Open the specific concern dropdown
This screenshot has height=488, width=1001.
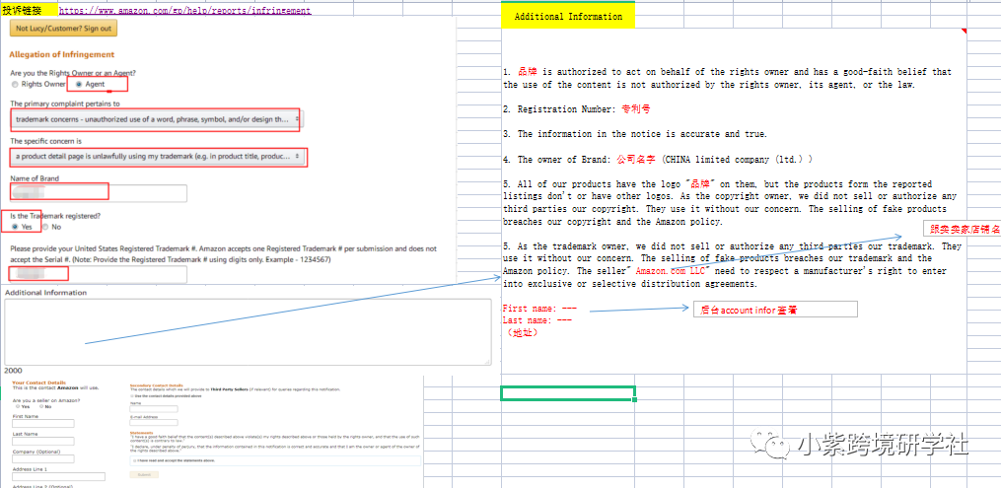[x=159, y=157]
